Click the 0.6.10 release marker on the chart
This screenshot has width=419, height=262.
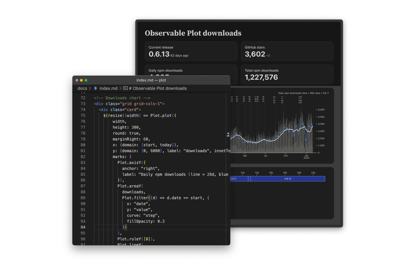coord(274,99)
